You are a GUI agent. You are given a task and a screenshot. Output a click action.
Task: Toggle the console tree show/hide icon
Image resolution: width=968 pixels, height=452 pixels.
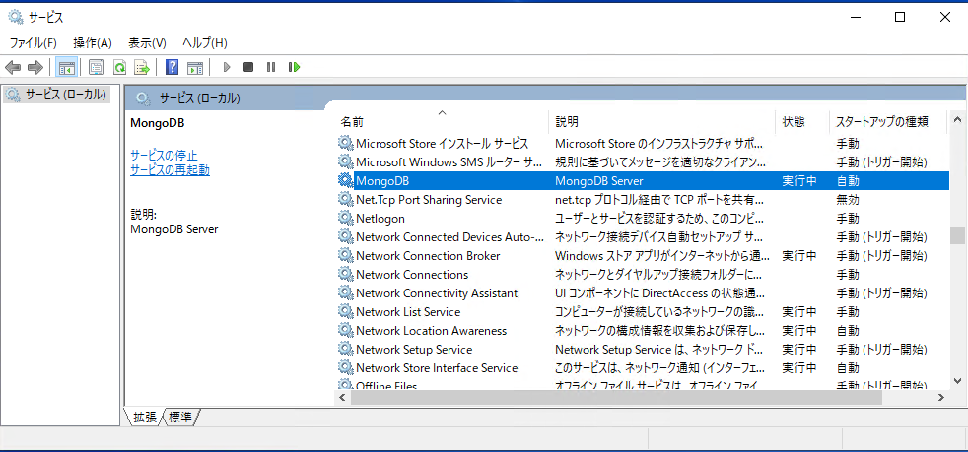tap(67, 67)
